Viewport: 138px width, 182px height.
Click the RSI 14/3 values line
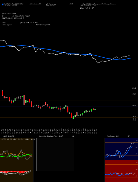(16, 16)
